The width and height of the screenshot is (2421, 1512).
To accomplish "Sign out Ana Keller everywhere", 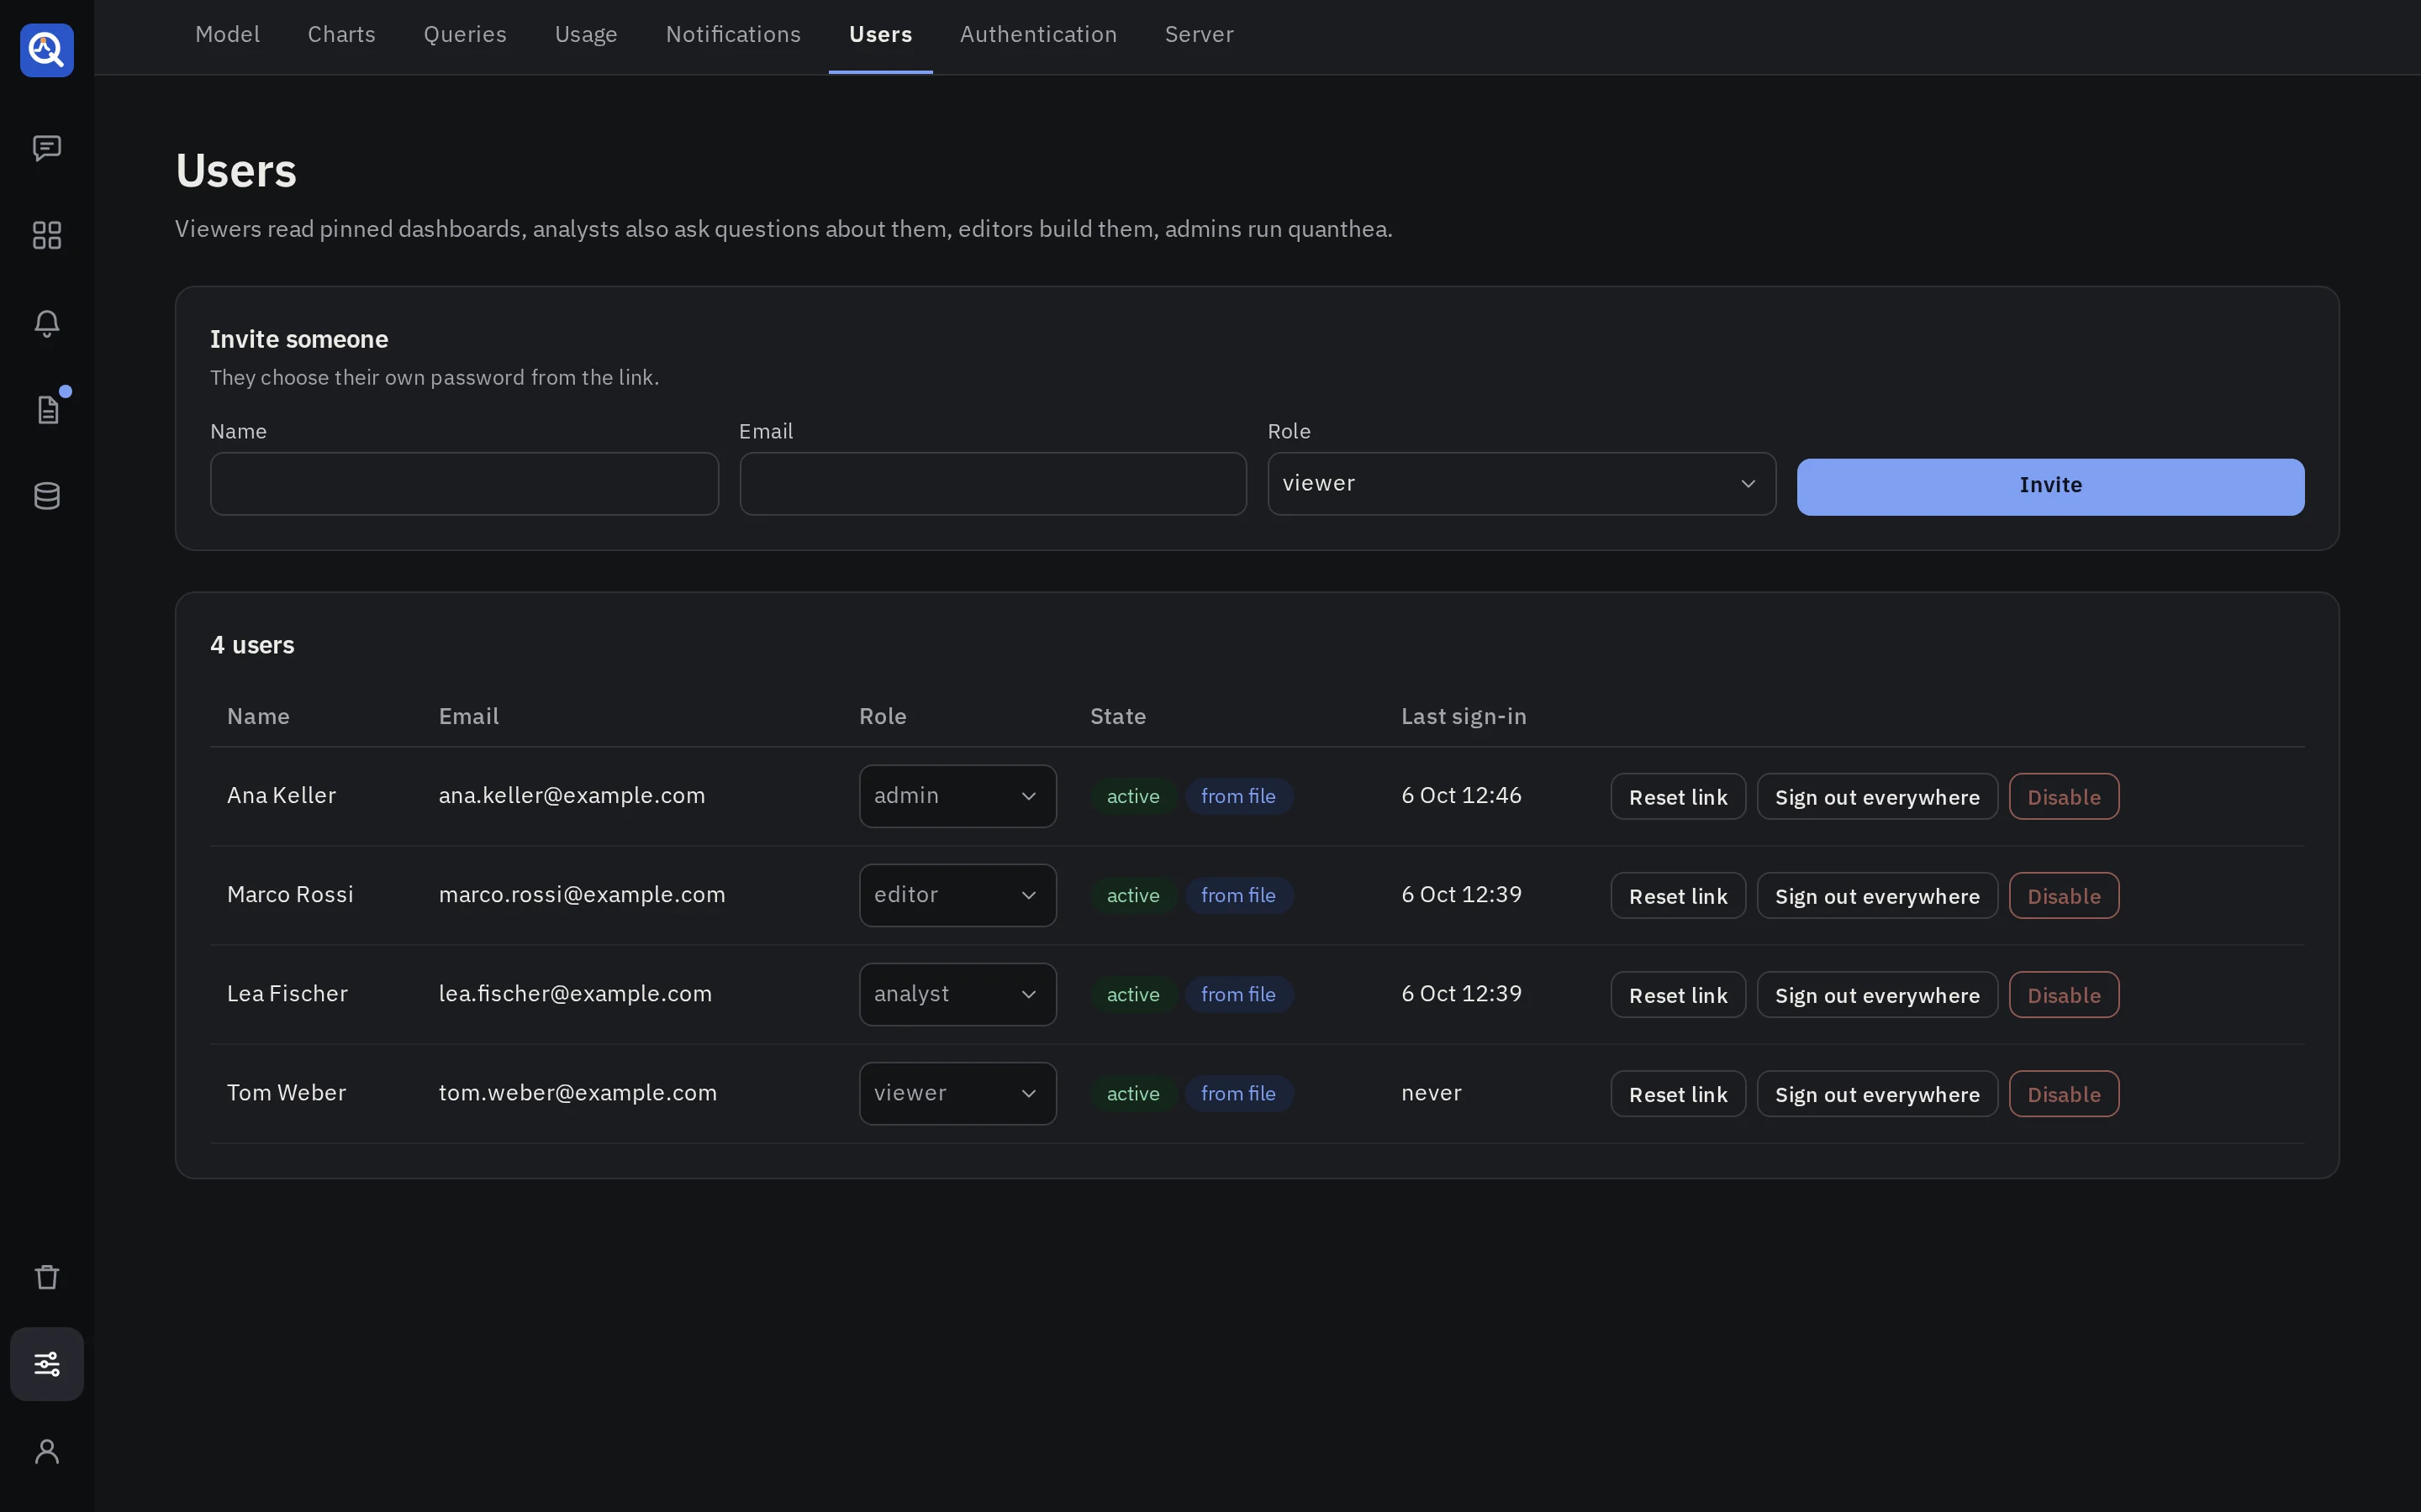I will click(x=1877, y=797).
